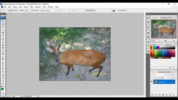Hide the Background layer with eye icon
178x100 pixels.
152,82
